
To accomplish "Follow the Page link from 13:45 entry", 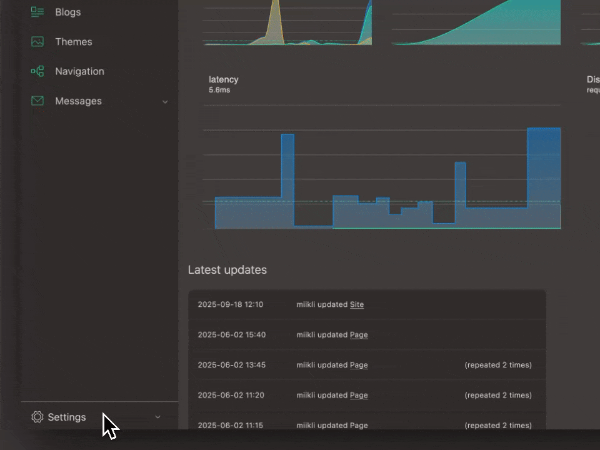I will 359,365.
